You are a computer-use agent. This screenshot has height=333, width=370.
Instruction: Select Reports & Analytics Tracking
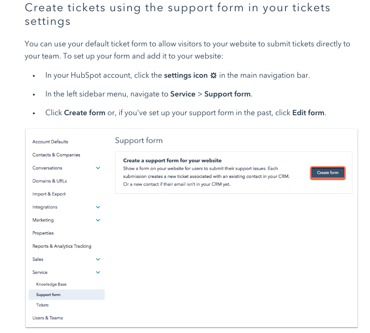[62, 246]
